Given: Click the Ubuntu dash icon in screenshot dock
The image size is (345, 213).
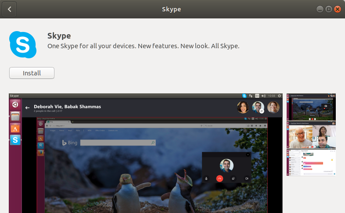Looking at the screenshot, I should [x=15, y=104].
